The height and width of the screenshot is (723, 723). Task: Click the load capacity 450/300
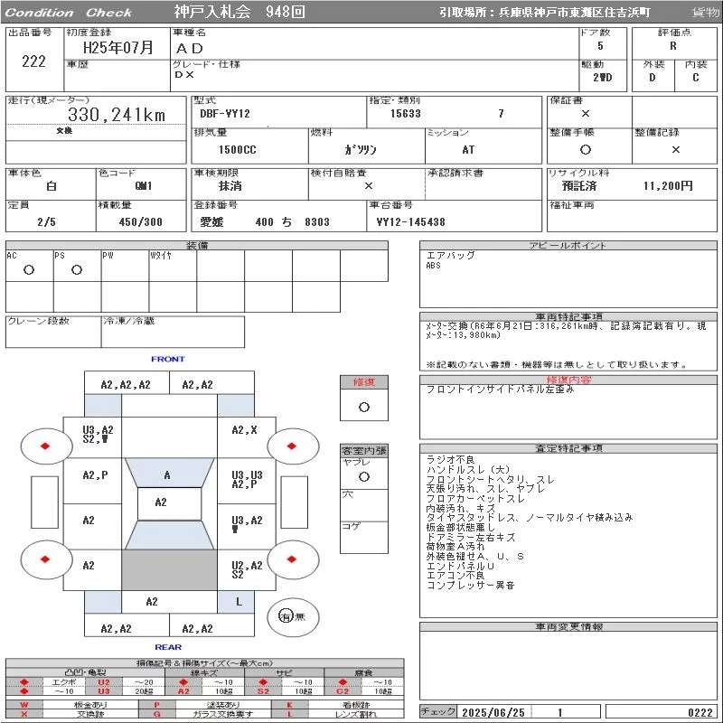click(141, 221)
